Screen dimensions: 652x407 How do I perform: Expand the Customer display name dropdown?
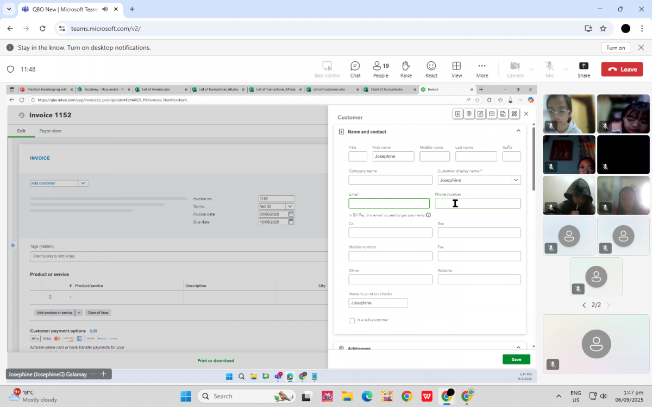pyautogui.click(x=516, y=180)
